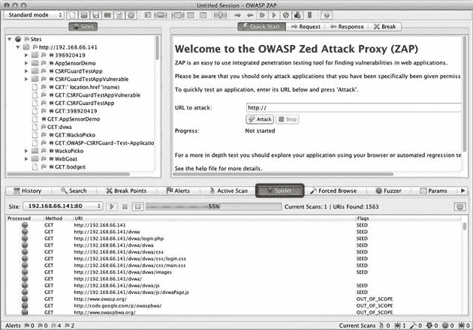Click the forced browse hammer status icon
The width and height of the screenshot is (473, 330).
413,325
